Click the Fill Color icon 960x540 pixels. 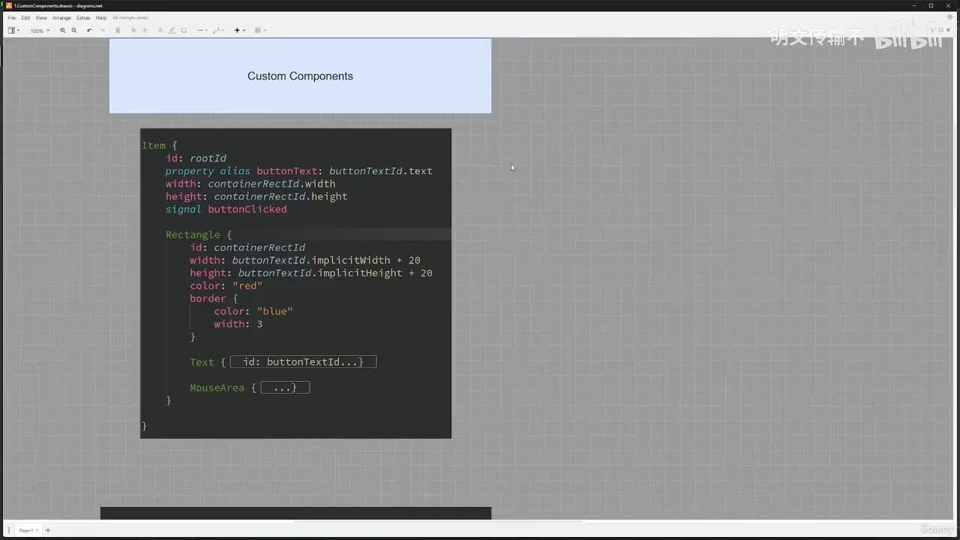pos(160,31)
